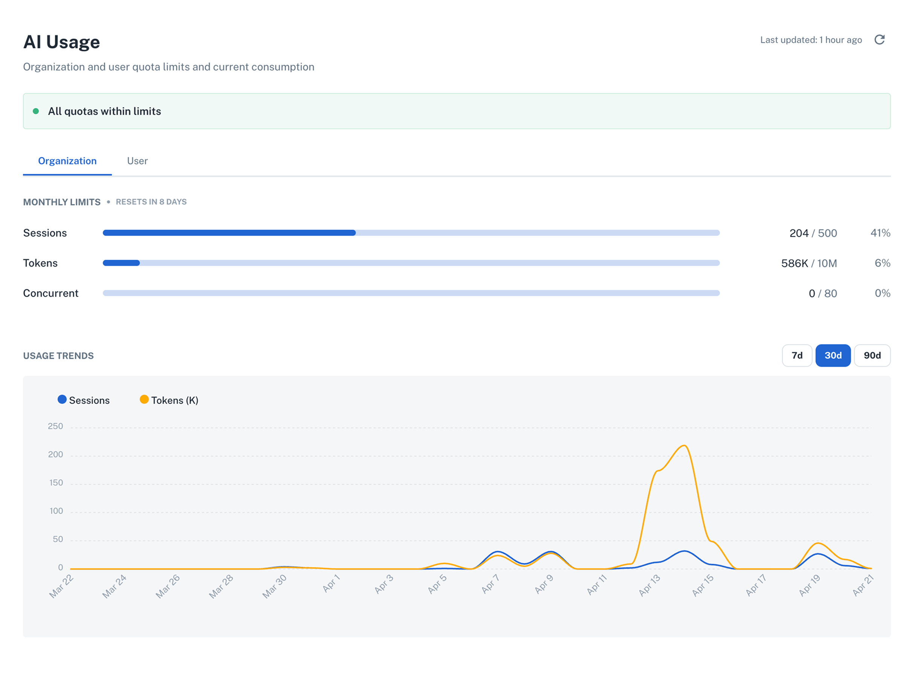This screenshot has width=912, height=681.
Task: Select the blue Sessions legend marker to filter
Action: click(62, 399)
